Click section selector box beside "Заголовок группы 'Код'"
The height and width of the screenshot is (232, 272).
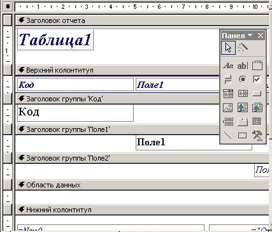tap(8, 99)
